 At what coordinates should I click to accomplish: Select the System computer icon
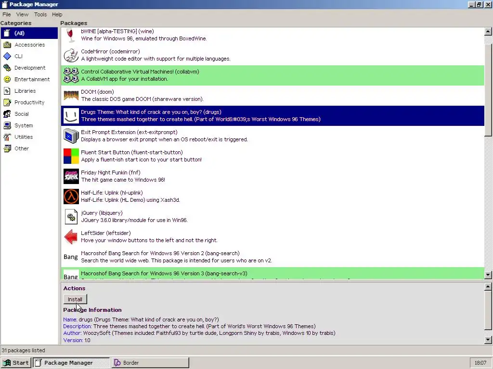coord(7,125)
